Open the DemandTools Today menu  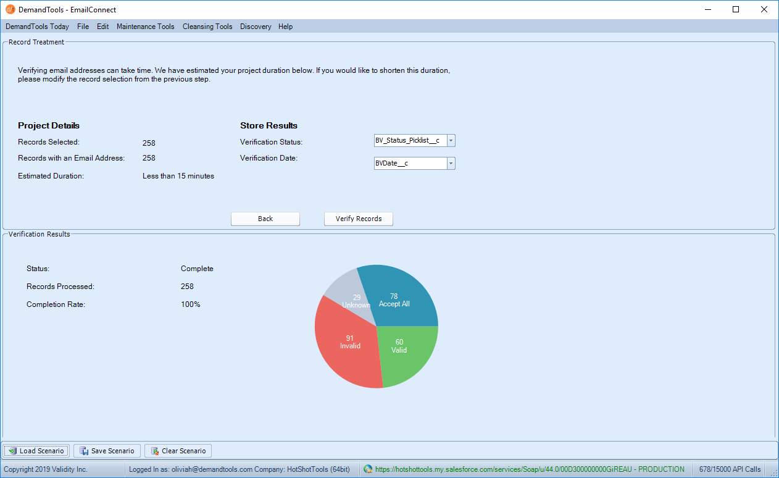[x=37, y=27]
